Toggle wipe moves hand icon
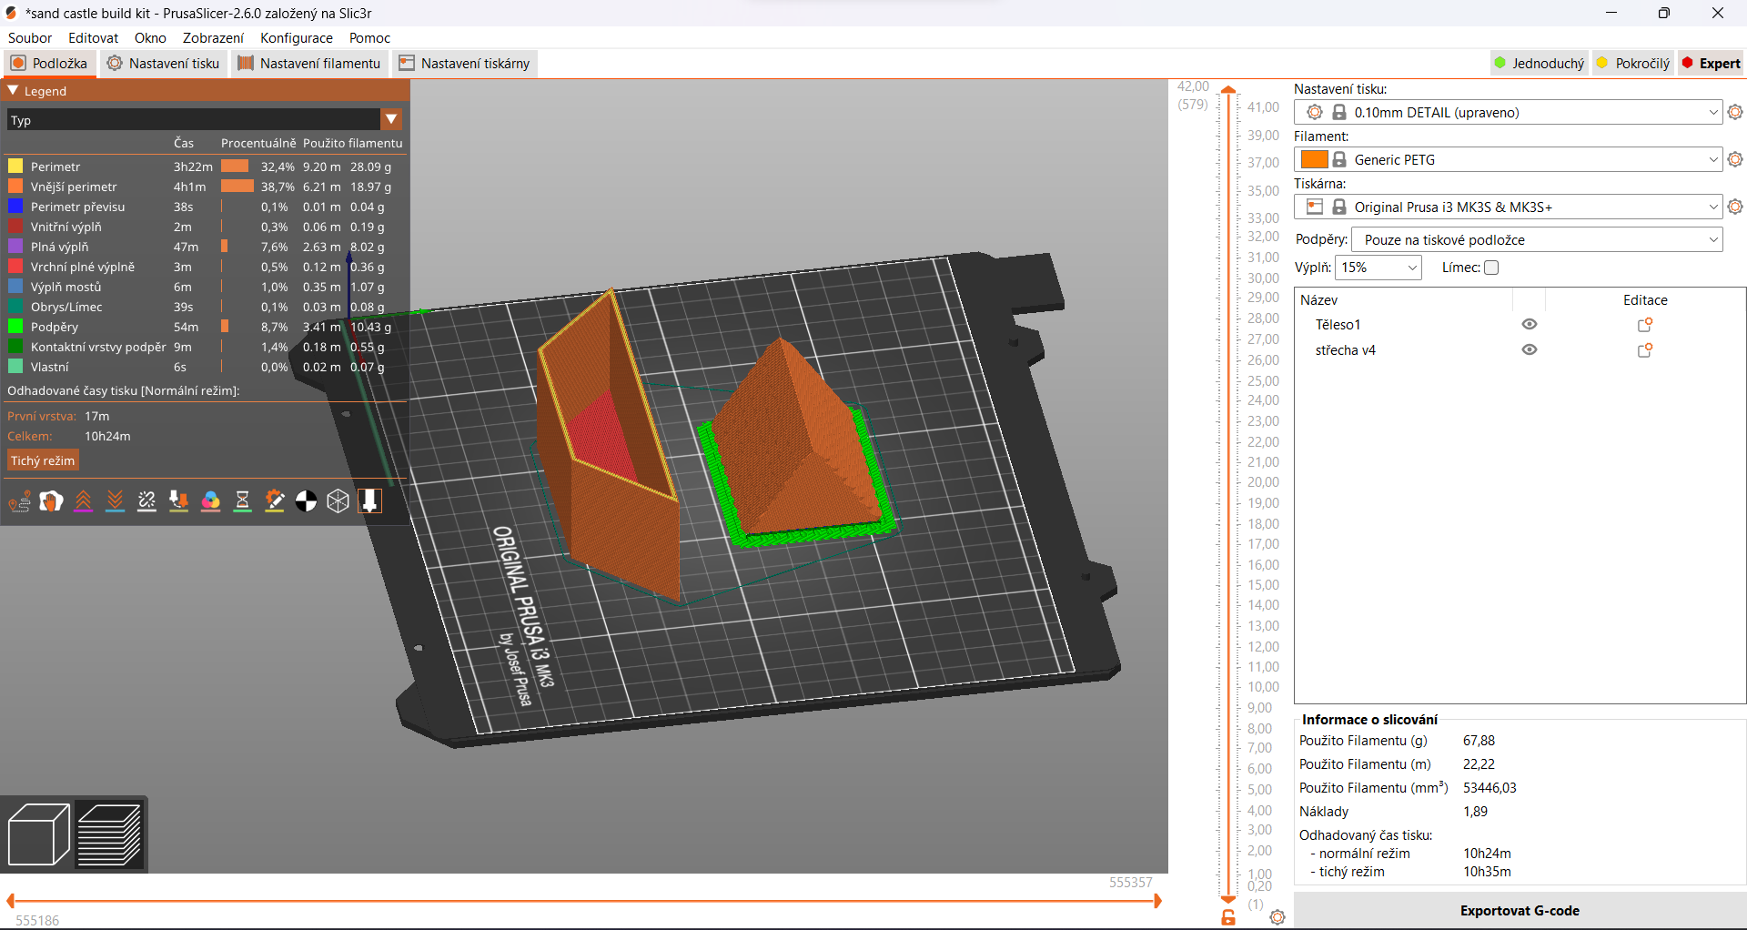This screenshot has width=1747, height=930. pos(52,501)
